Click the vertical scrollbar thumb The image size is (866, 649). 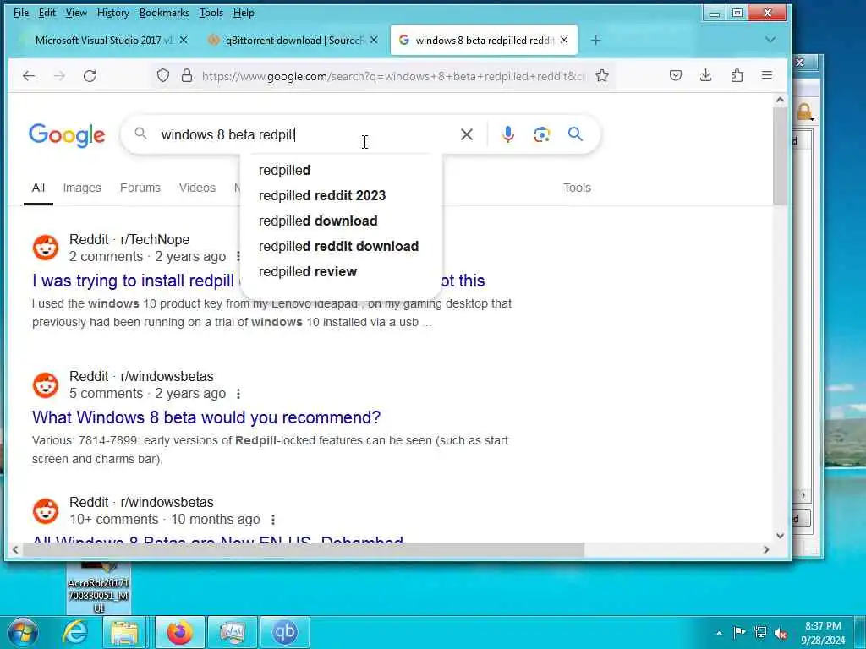(x=780, y=156)
